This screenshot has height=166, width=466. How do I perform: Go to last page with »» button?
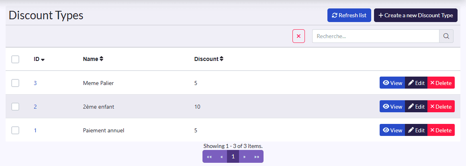tap(256, 156)
